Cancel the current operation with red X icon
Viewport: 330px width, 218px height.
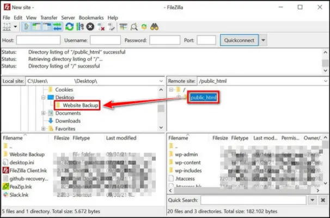pos(90,27)
